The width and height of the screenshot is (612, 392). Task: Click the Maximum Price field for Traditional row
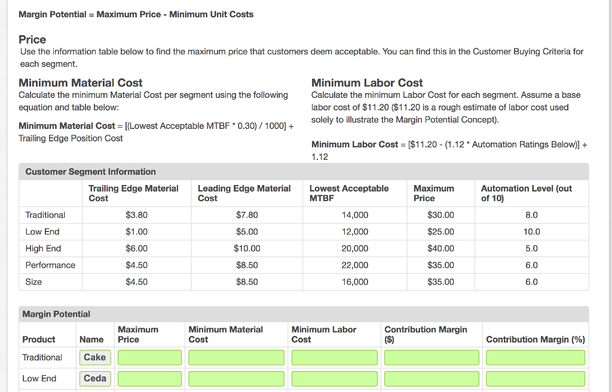point(149,357)
